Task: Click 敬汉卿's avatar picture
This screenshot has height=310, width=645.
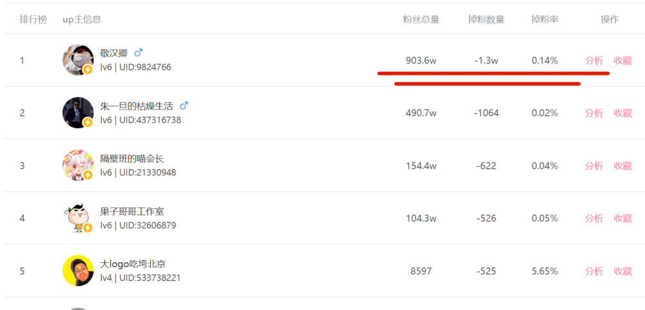Action: coord(77,59)
